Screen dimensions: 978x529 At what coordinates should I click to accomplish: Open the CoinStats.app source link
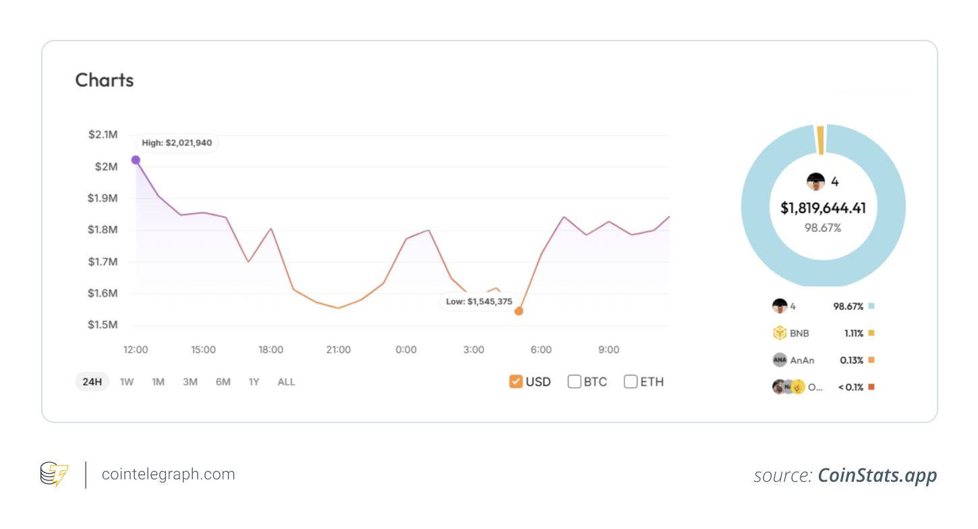pyautogui.click(x=877, y=475)
